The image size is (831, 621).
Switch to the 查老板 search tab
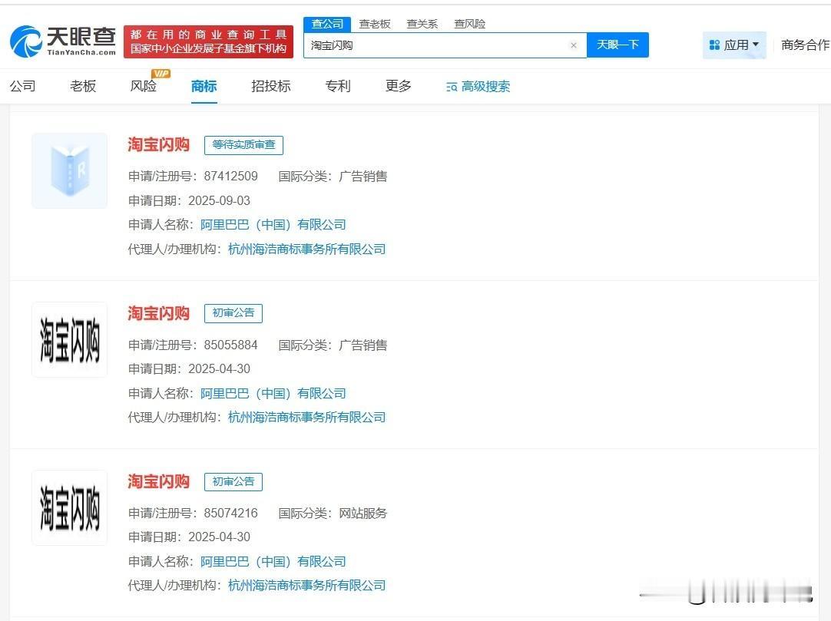click(376, 24)
